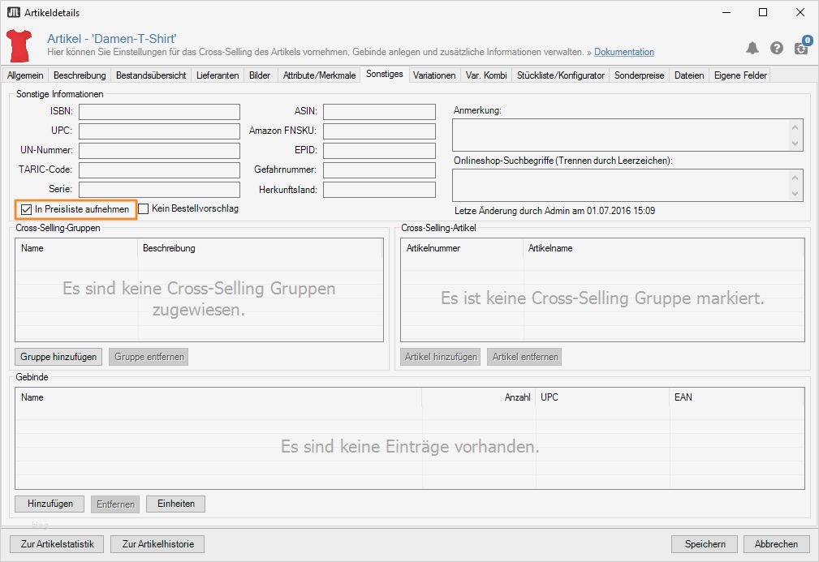
Task: Click Suchbegriffe scrollbar up arrow
Action: pos(795,178)
